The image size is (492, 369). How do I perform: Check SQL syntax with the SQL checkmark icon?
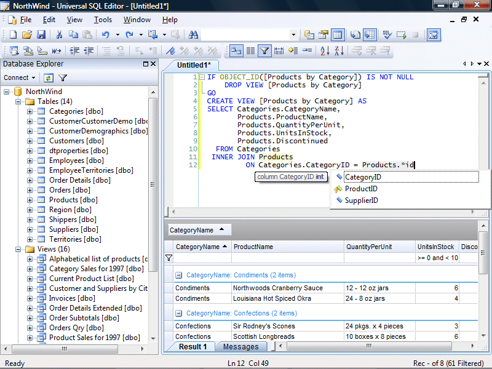click(x=387, y=34)
